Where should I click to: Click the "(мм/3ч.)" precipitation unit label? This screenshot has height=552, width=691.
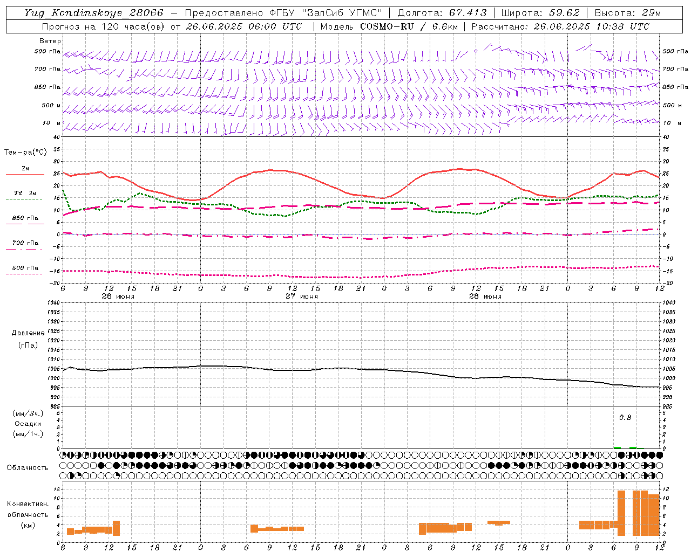click(x=28, y=413)
